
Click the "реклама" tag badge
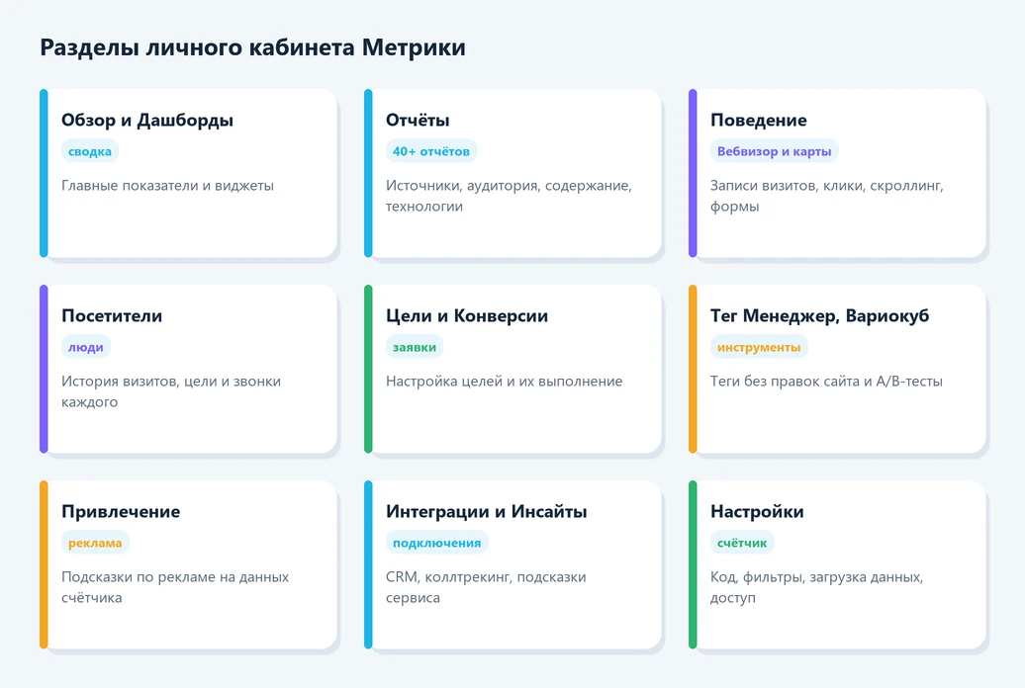[x=95, y=543]
